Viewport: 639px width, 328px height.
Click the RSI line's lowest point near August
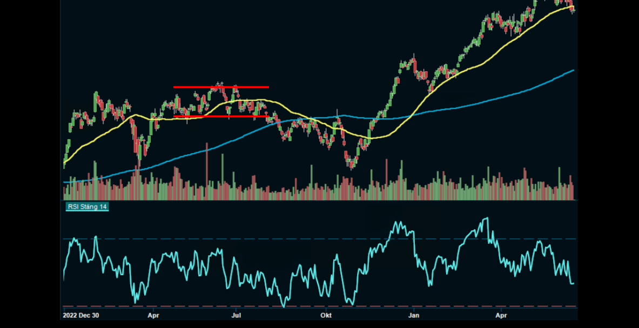(x=284, y=306)
